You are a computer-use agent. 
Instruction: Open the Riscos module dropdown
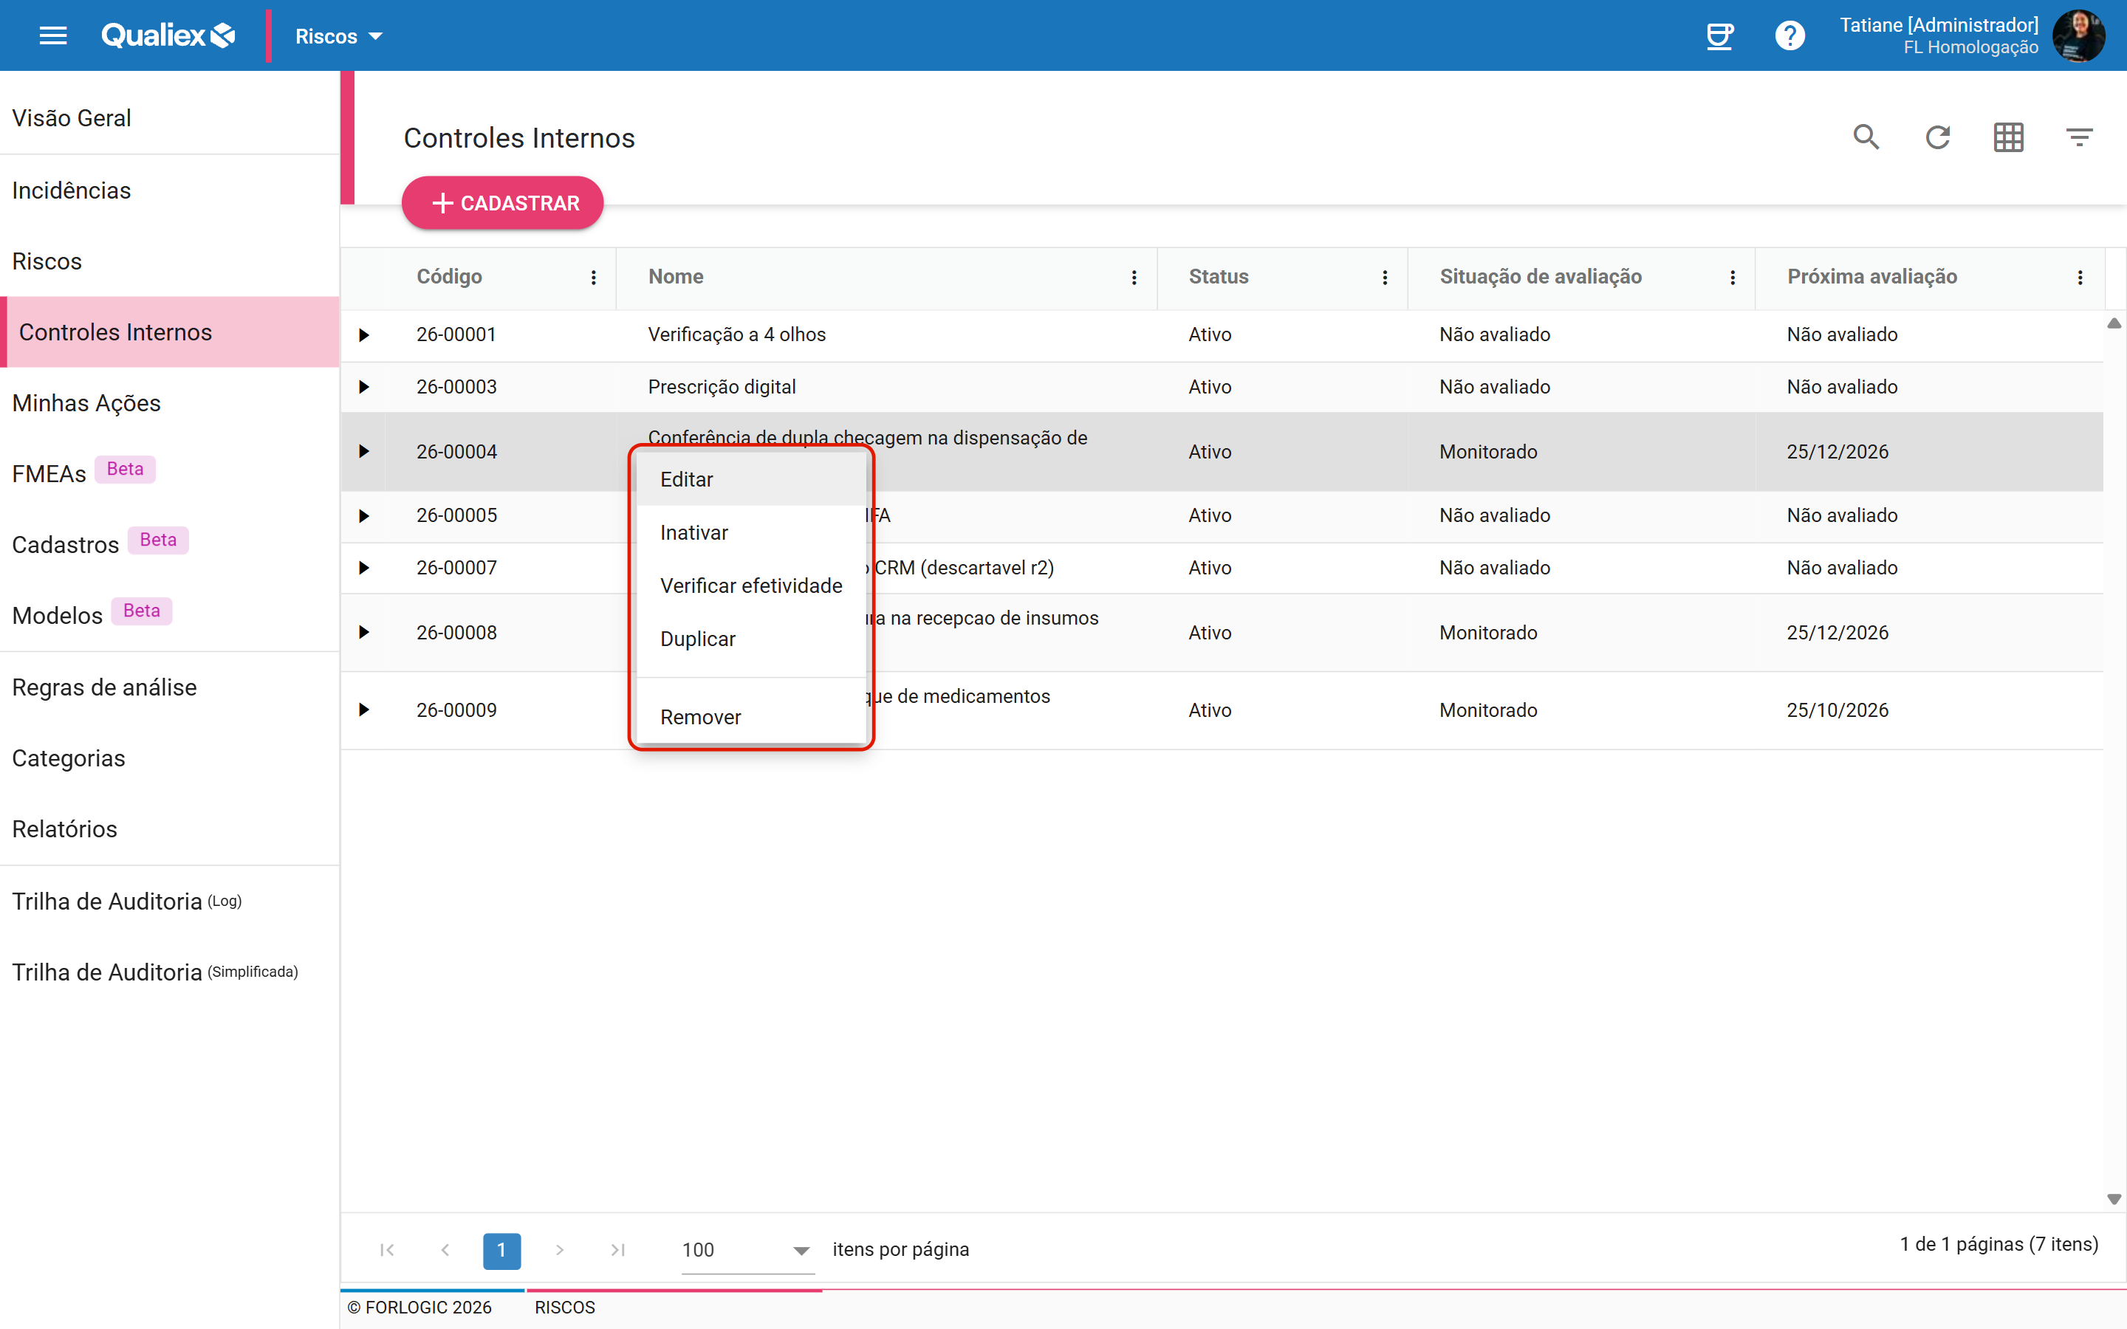[x=338, y=37]
